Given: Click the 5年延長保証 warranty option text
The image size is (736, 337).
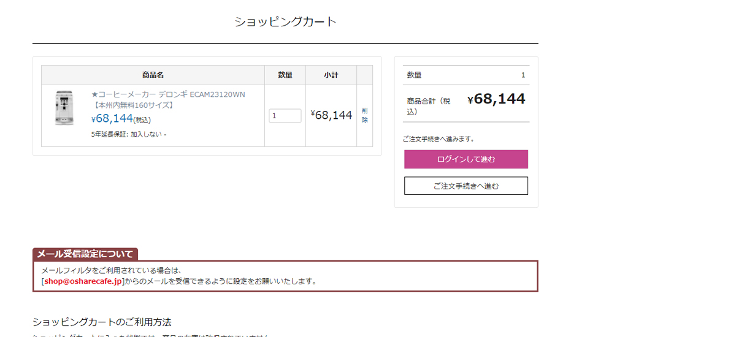Looking at the screenshot, I should [x=128, y=134].
